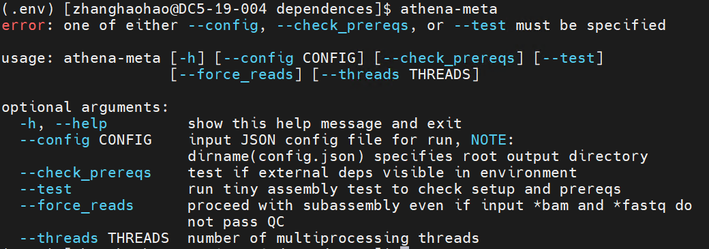Click the terminal cursor block at bottom
The height and width of the screenshot is (249, 709).
click(x=404, y=247)
